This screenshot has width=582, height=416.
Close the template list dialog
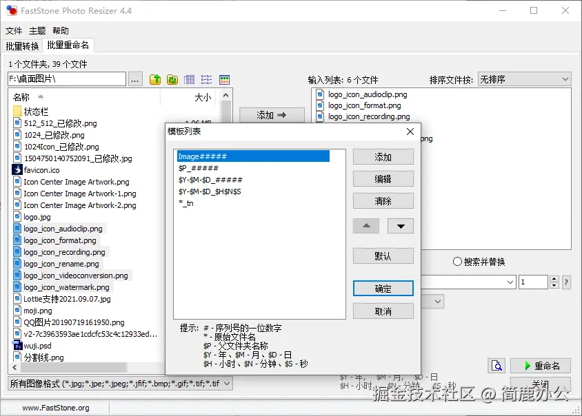pos(410,132)
